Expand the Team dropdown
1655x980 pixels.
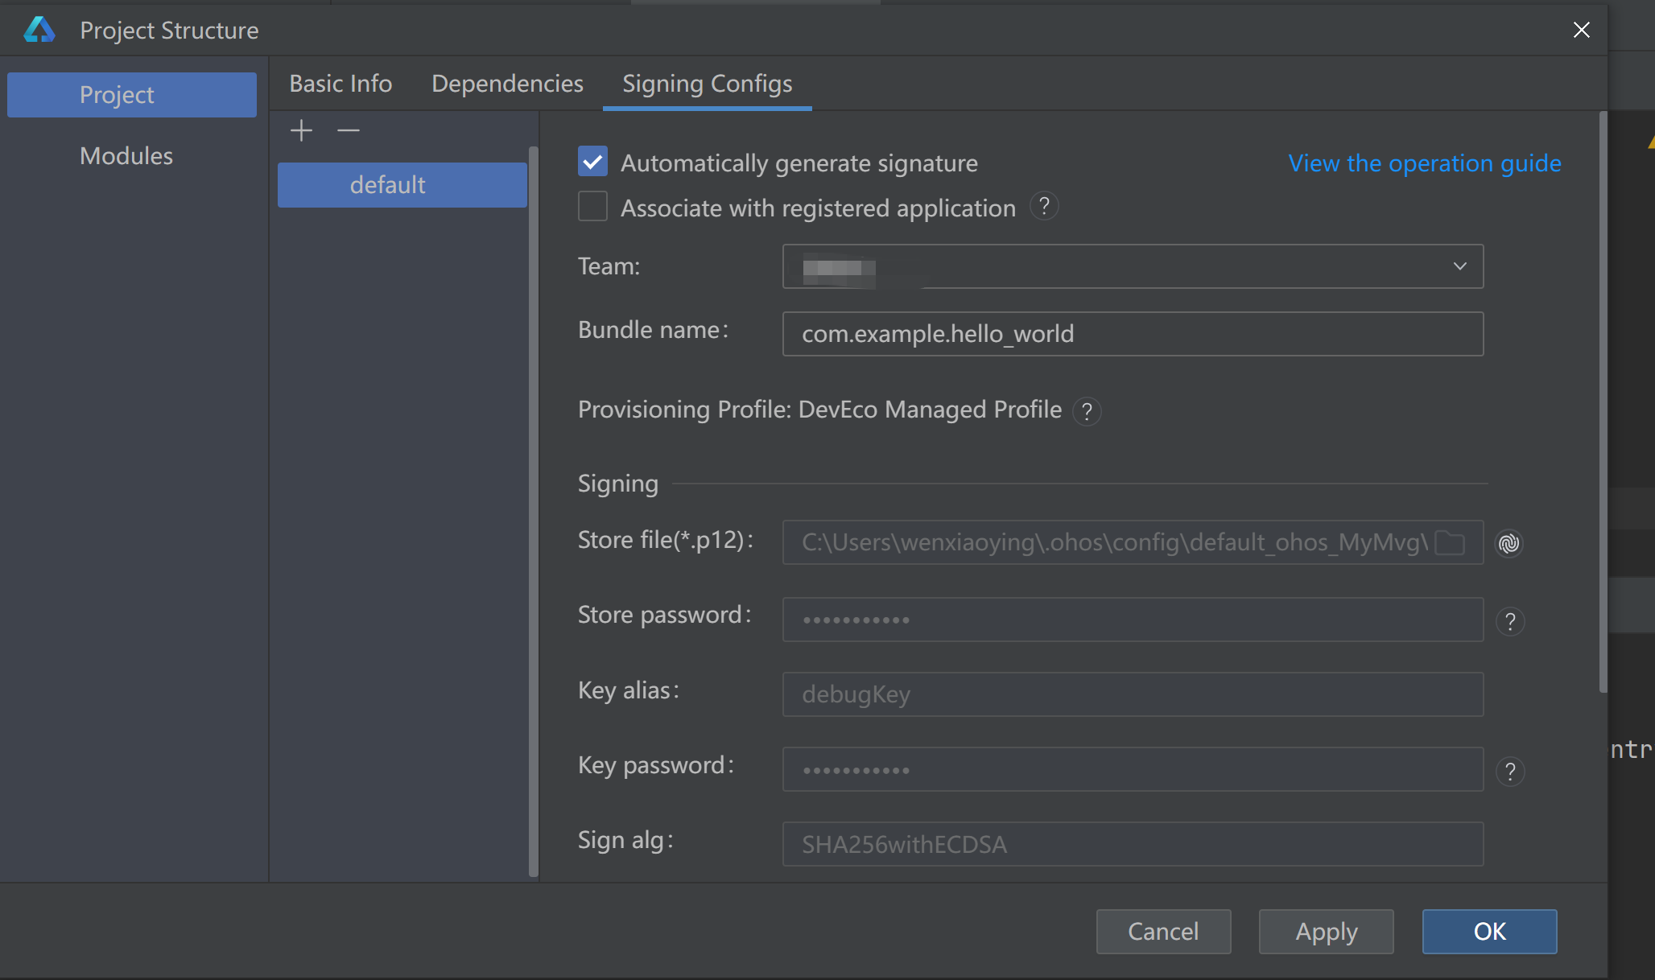(1459, 266)
